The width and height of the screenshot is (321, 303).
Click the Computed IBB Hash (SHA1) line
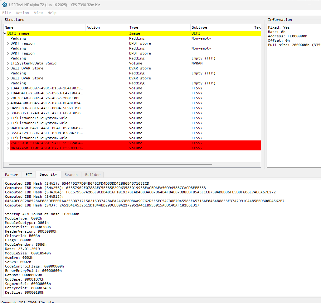[77, 183]
